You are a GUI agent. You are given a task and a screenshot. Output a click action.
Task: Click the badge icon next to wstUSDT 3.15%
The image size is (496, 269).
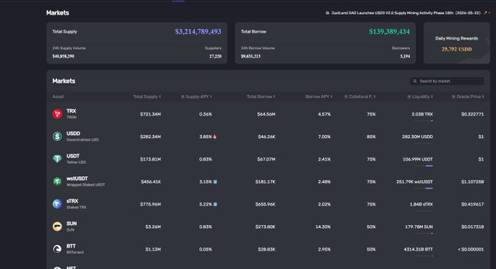click(x=215, y=182)
